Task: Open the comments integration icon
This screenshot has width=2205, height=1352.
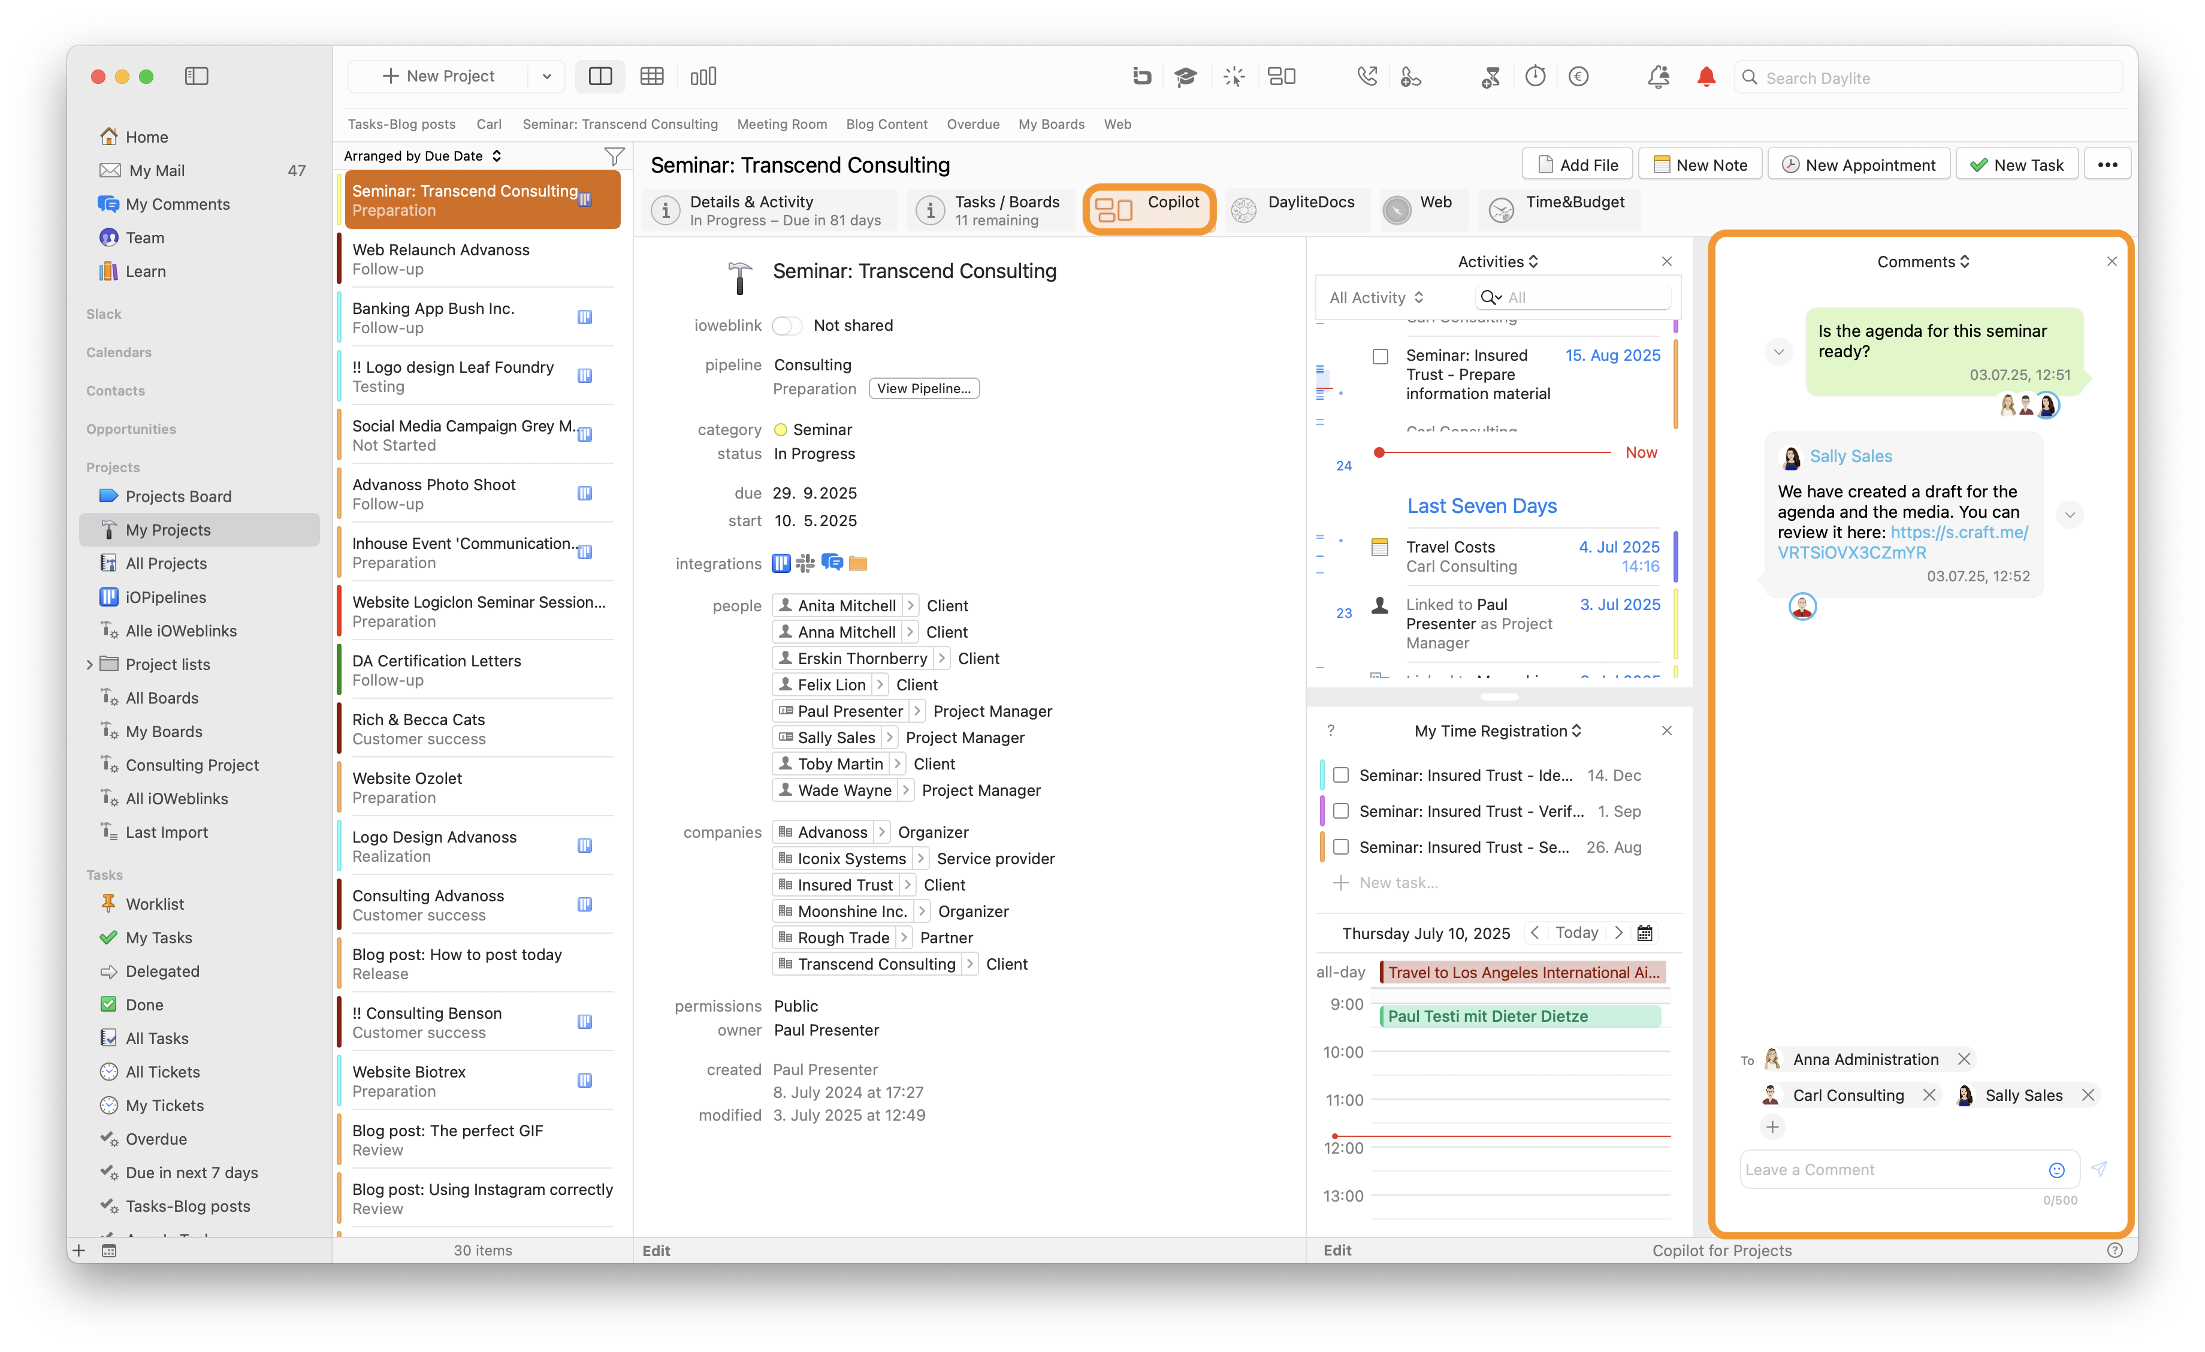Action: click(x=832, y=563)
